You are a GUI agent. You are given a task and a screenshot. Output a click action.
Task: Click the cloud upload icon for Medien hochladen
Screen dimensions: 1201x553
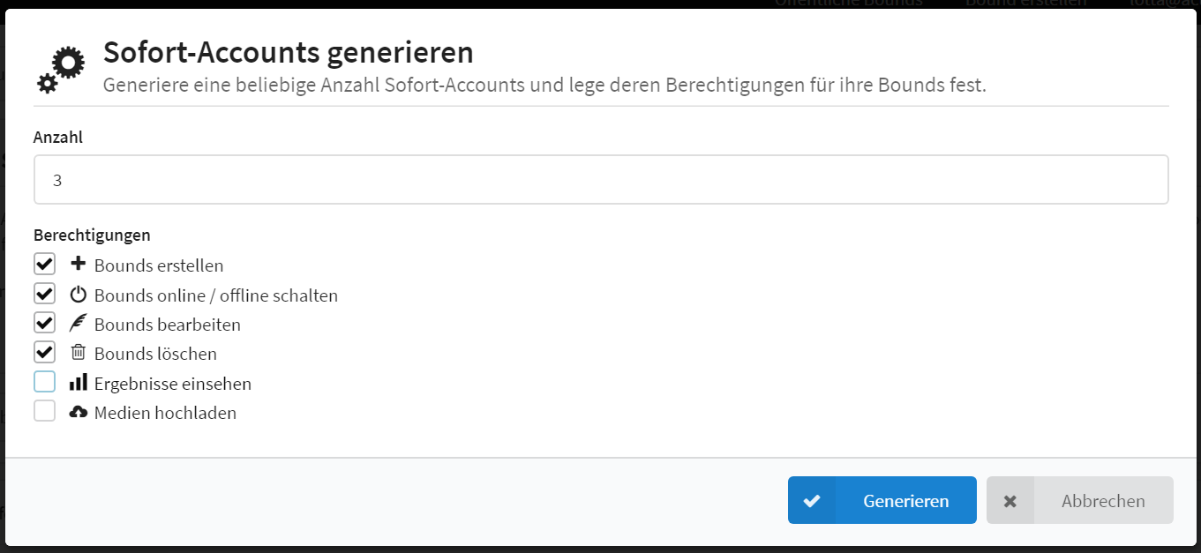pyautogui.click(x=78, y=412)
